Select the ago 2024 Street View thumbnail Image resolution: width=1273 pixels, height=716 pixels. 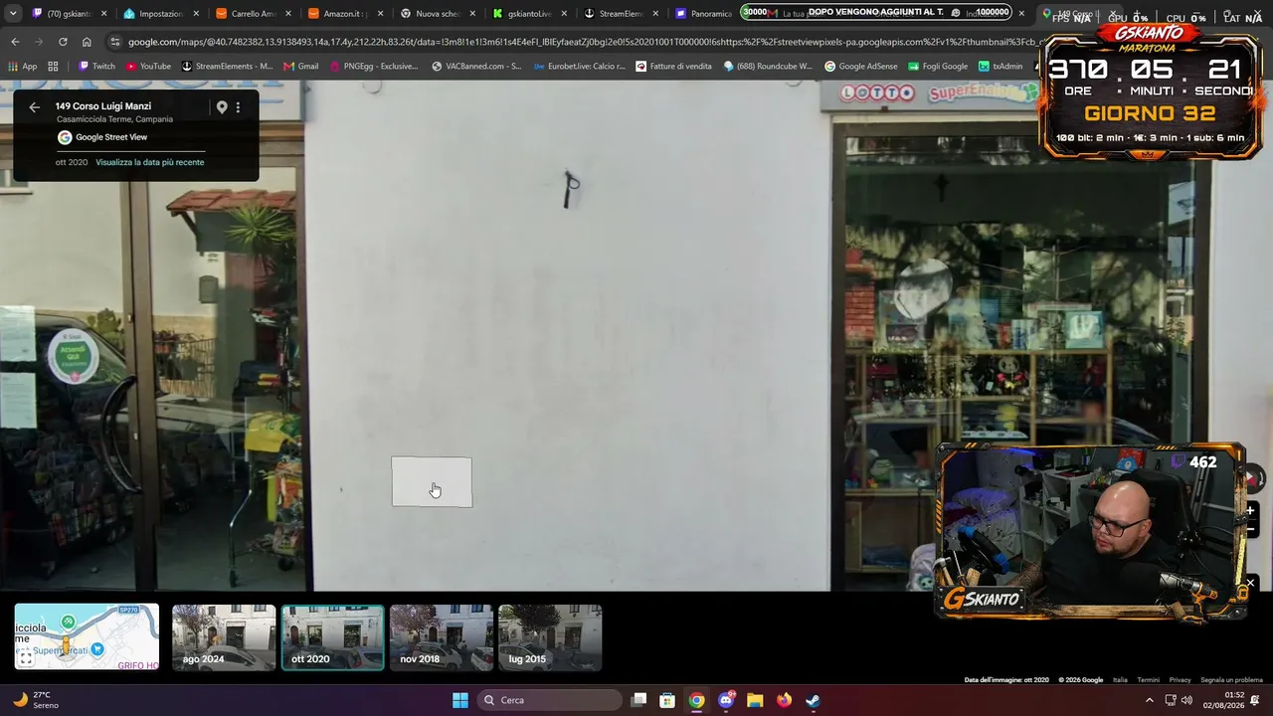[224, 637]
